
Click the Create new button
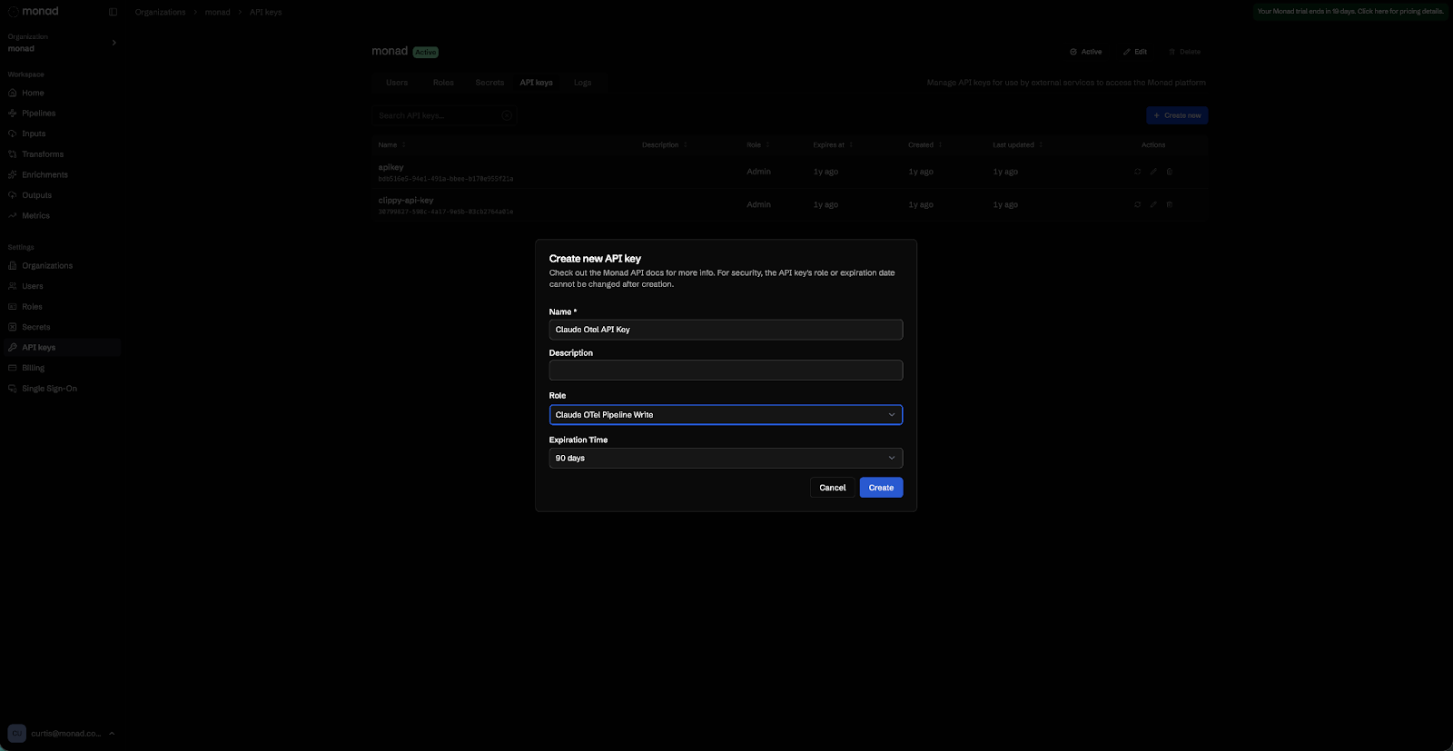[x=1177, y=115]
